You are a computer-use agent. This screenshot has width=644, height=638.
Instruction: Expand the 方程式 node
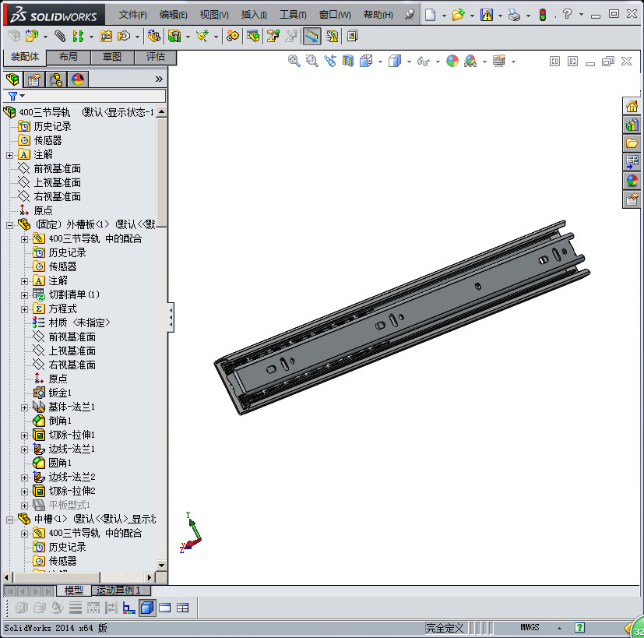25,309
